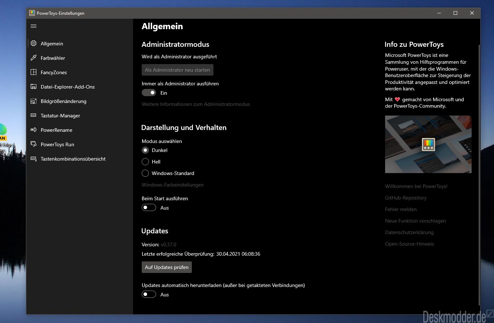The height and width of the screenshot is (323, 494).
Task: Click the Tastenkombinationsübersicht keyboard icon
Action: [34, 159]
